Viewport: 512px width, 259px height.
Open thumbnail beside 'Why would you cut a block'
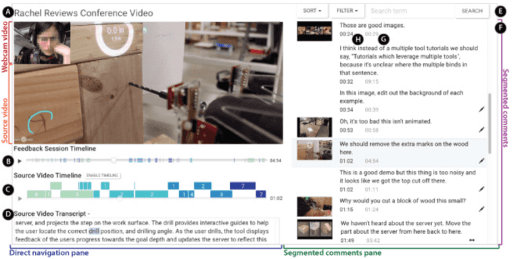pyautogui.click(x=315, y=206)
